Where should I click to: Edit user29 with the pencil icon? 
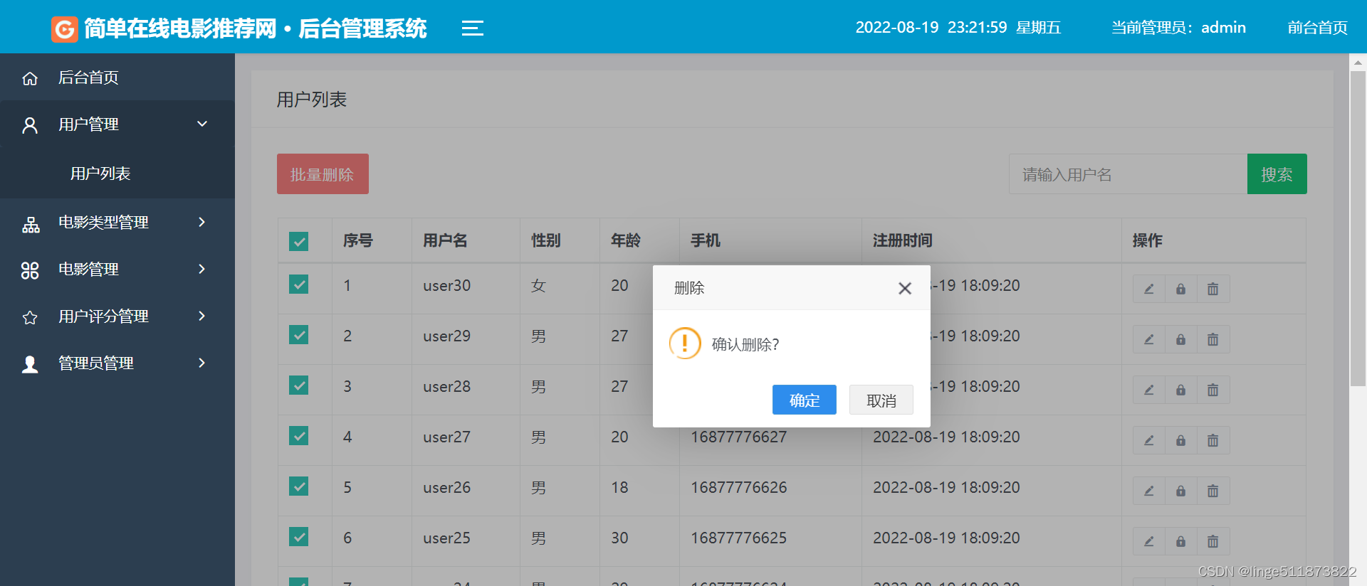tap(1149, 339)
